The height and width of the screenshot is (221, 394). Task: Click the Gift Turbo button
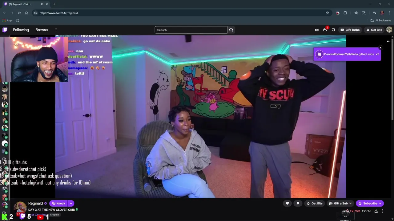[350, 30]
